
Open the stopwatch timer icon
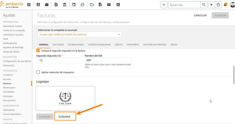coord(218,5)
